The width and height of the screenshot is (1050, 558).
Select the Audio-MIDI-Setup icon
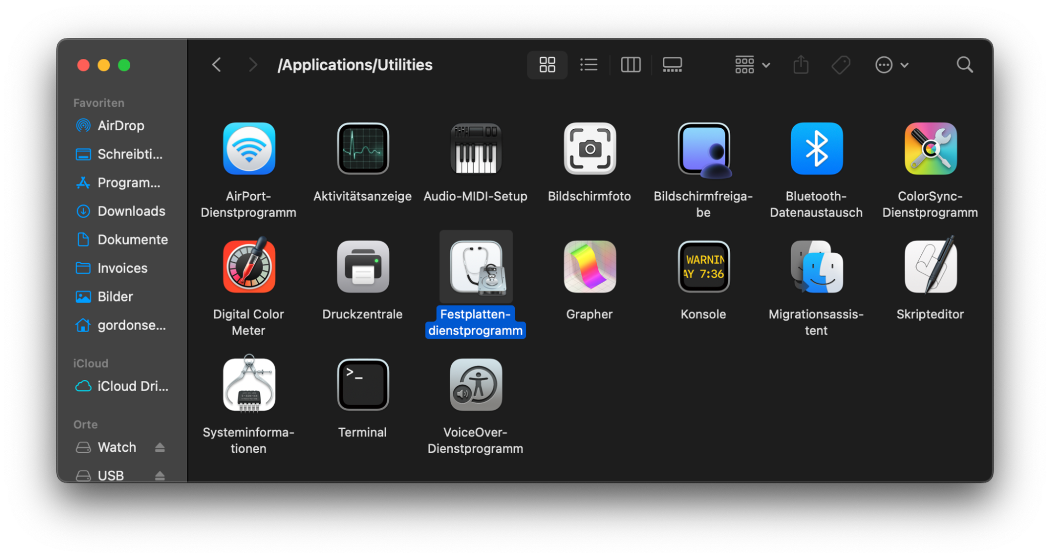point(475,149)
